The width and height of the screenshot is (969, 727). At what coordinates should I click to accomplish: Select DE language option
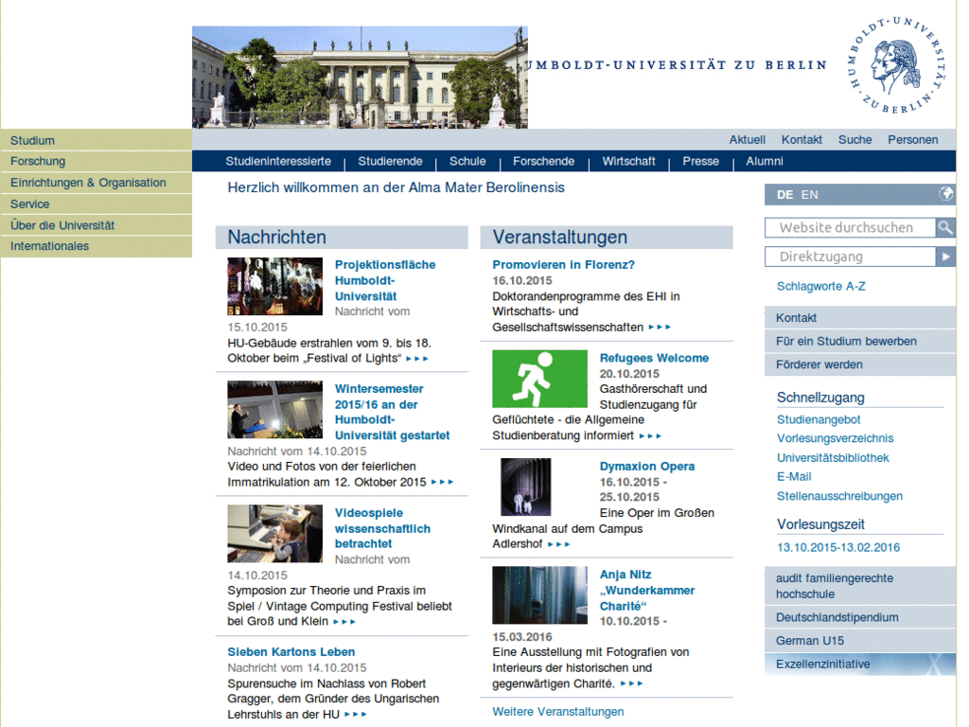click(784, 195)
